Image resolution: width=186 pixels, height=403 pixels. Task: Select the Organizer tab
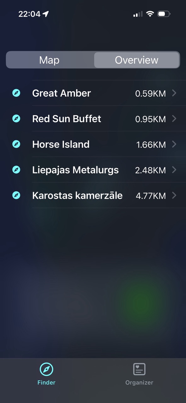pyautogui.click(x=139, y=374)
